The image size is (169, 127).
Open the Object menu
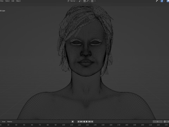18,1
